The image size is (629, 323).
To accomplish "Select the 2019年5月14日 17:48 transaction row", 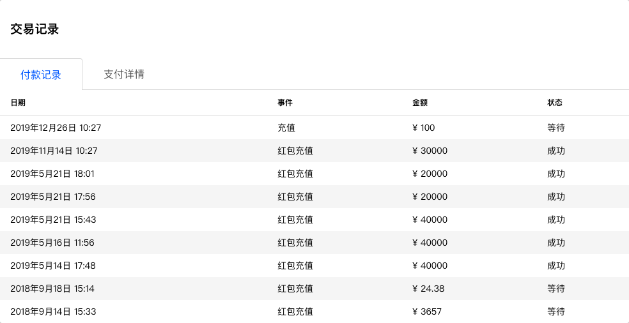I will 314,266.
